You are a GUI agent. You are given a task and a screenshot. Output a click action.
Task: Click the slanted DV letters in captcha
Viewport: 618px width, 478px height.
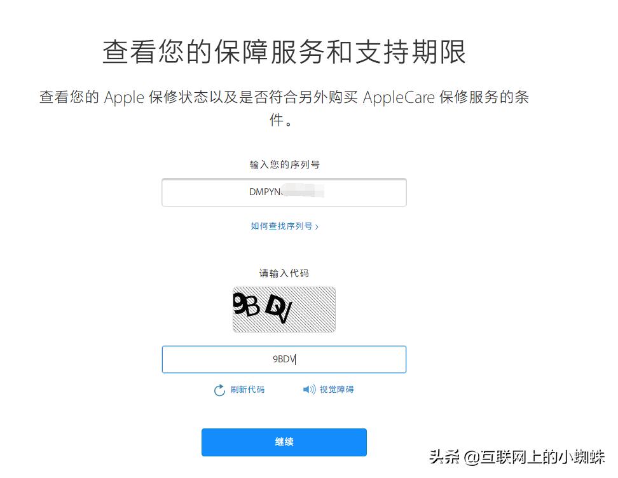(279, 309)
